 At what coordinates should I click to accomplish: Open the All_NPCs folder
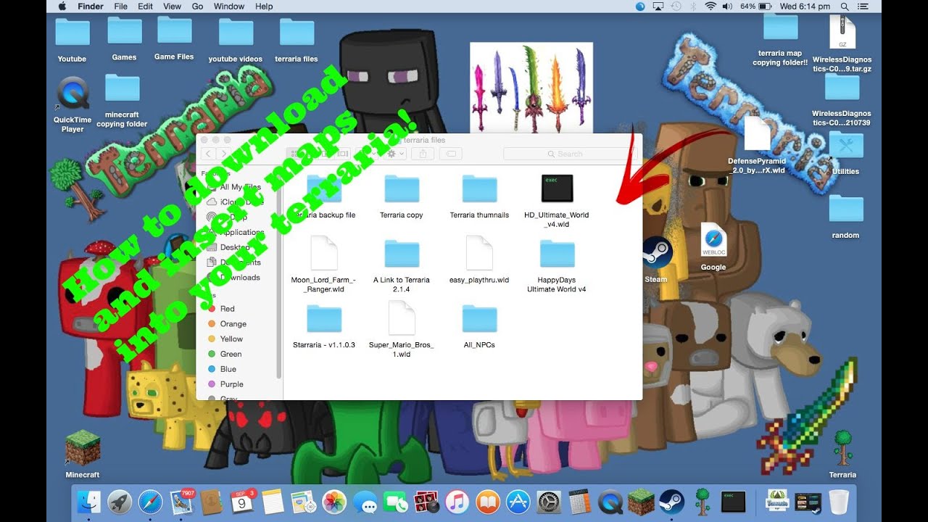pos(479,319)
